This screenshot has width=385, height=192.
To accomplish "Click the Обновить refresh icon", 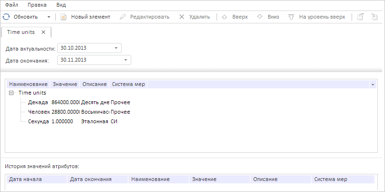I will coord(6,17).
